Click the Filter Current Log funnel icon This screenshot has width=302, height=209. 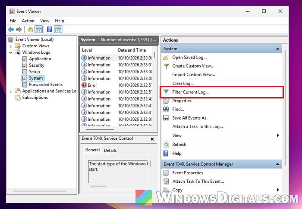click(166, 92)
